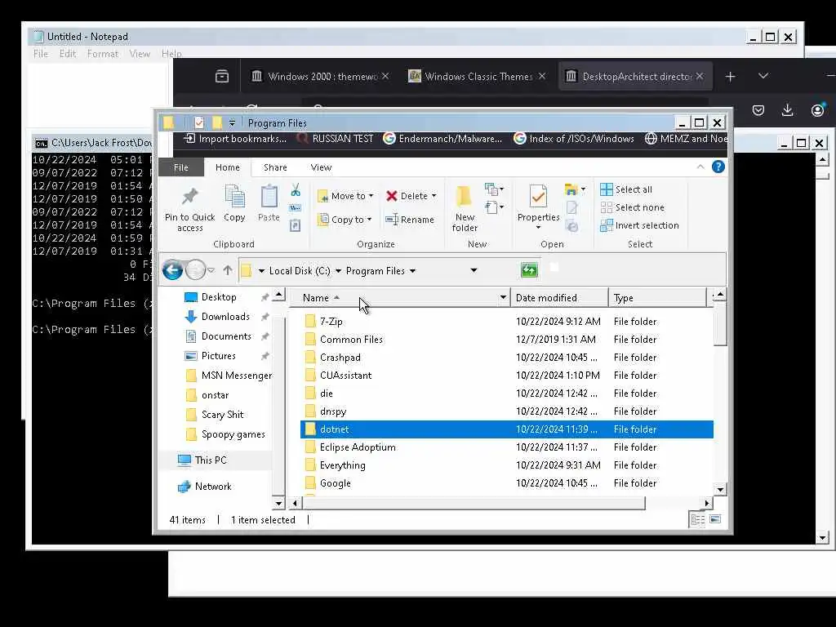Switch to Windows Classic Themes browser tab
Viewport: 836px width, 627px height.
(477, 76)
